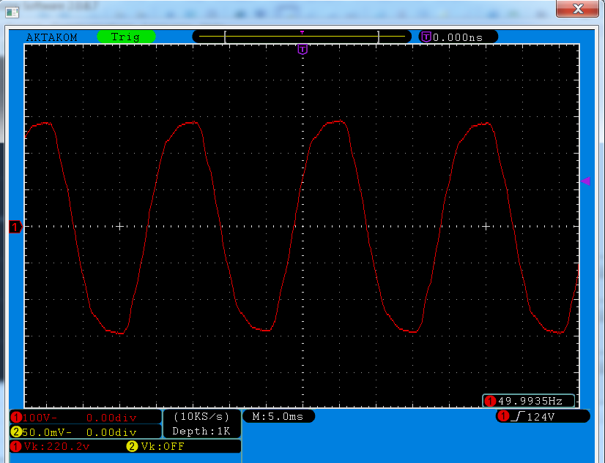Image resolution: width=605 pixels, height=463 pixels.
Task: Click the Vk:OFF channel 2 measurement
Action: pyautogui.click(x=163, y=446)
